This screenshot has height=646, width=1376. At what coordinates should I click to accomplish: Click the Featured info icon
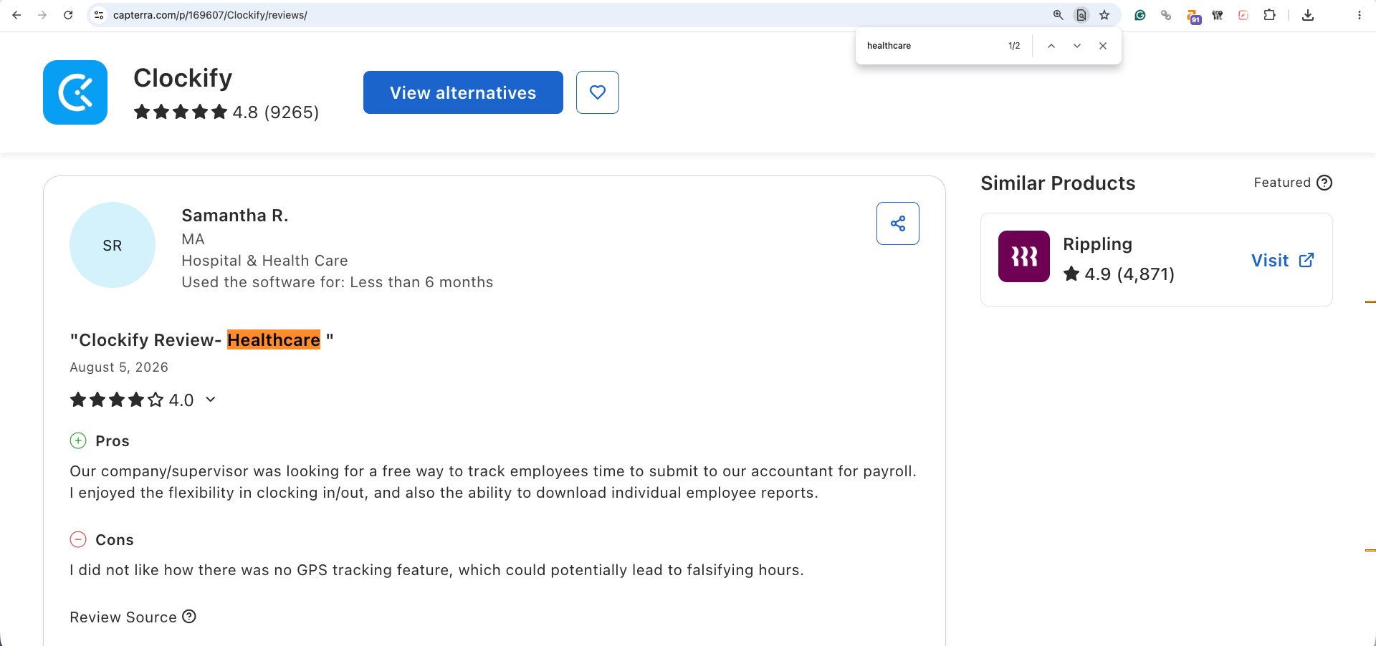1325,183
